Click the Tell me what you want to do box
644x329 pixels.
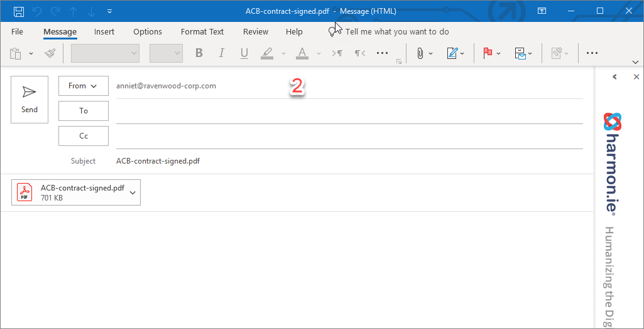click(397, 31)
